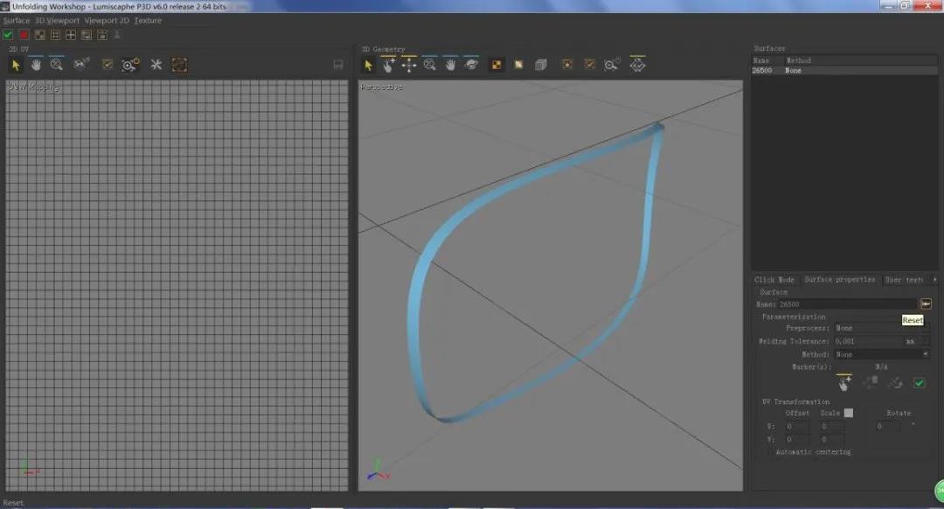Select the orbit tool in 3D Geometry toolbar
The image size is (944, 509).
click(471, 65)
